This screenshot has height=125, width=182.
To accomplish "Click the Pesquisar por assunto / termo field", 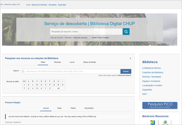I will 86,31.
